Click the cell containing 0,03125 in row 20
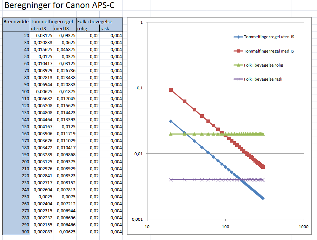This screenshot has width=317, height=240. pos(42,35)
